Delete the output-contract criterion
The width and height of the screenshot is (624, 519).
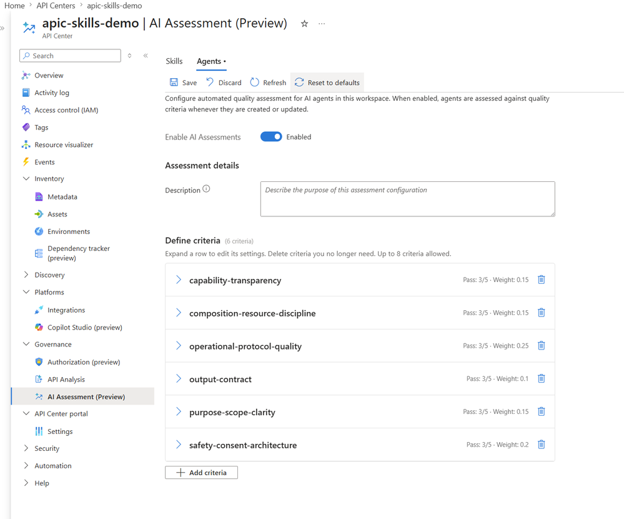(541, 378)
